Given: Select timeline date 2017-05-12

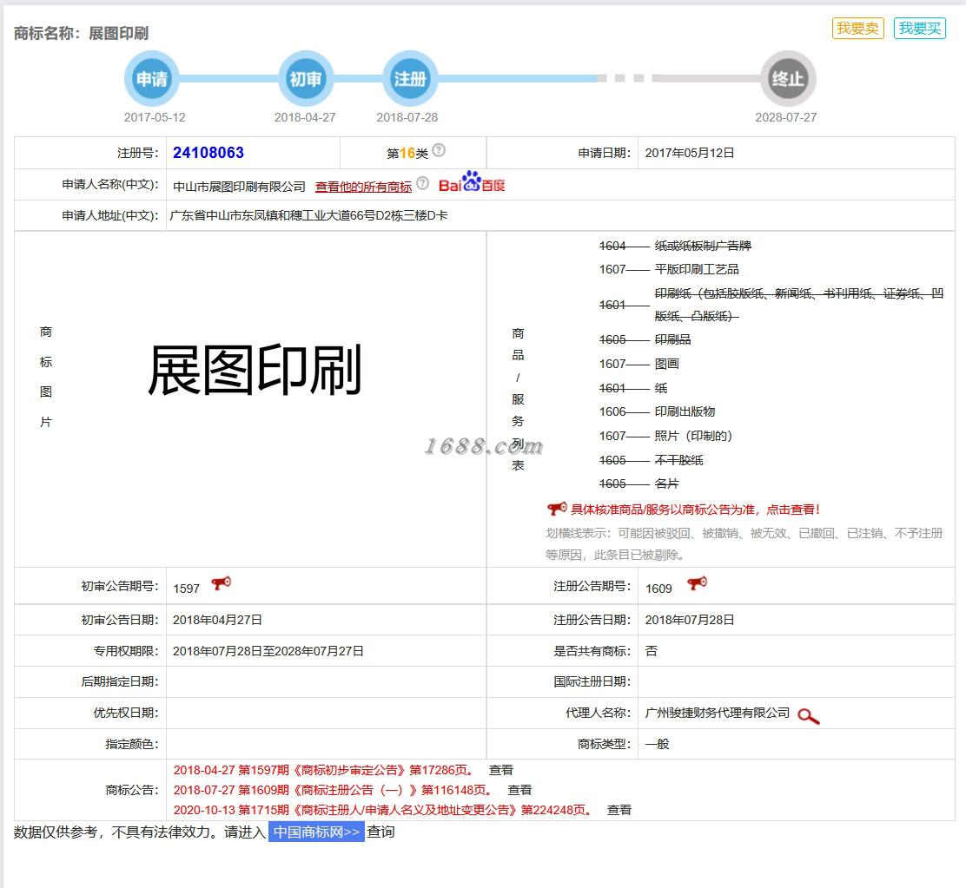Looking at the screenshot, I should [x=155, y=117].
